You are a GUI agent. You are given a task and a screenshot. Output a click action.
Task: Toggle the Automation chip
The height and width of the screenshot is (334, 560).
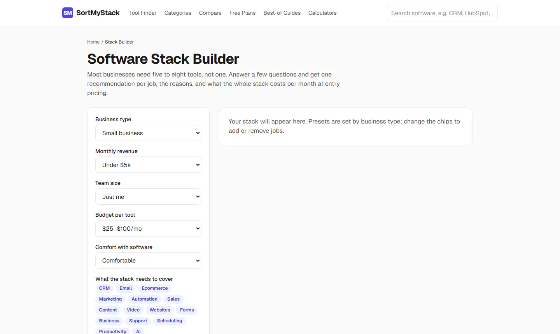click(x=145, y=299)
